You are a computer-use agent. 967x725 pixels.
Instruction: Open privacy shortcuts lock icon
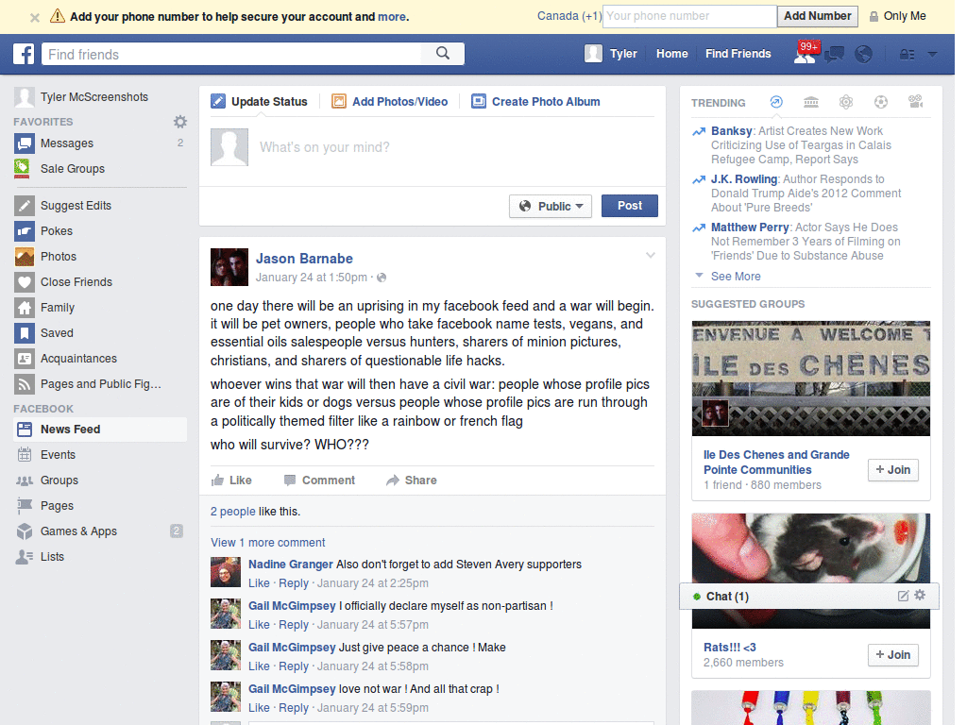point(908,54)
